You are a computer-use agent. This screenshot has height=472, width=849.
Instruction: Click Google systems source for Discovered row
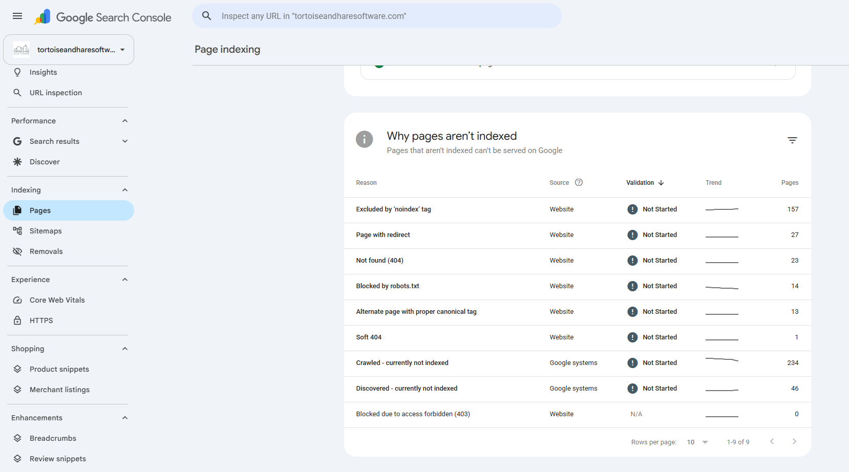tap(574, 389)
